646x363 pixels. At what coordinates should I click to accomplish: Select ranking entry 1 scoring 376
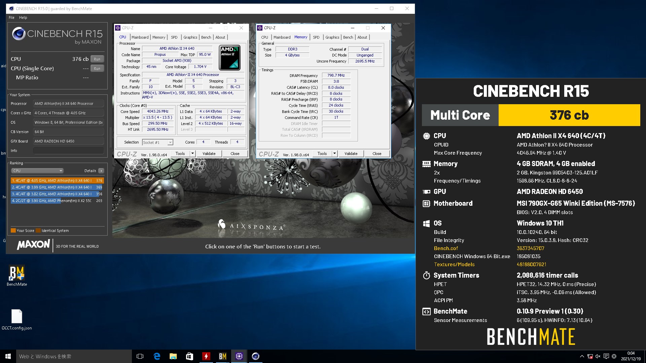(x=57, y=180)
